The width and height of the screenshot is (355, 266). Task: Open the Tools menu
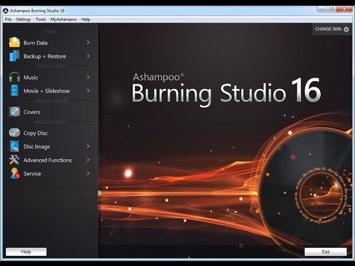click(41, 20)
